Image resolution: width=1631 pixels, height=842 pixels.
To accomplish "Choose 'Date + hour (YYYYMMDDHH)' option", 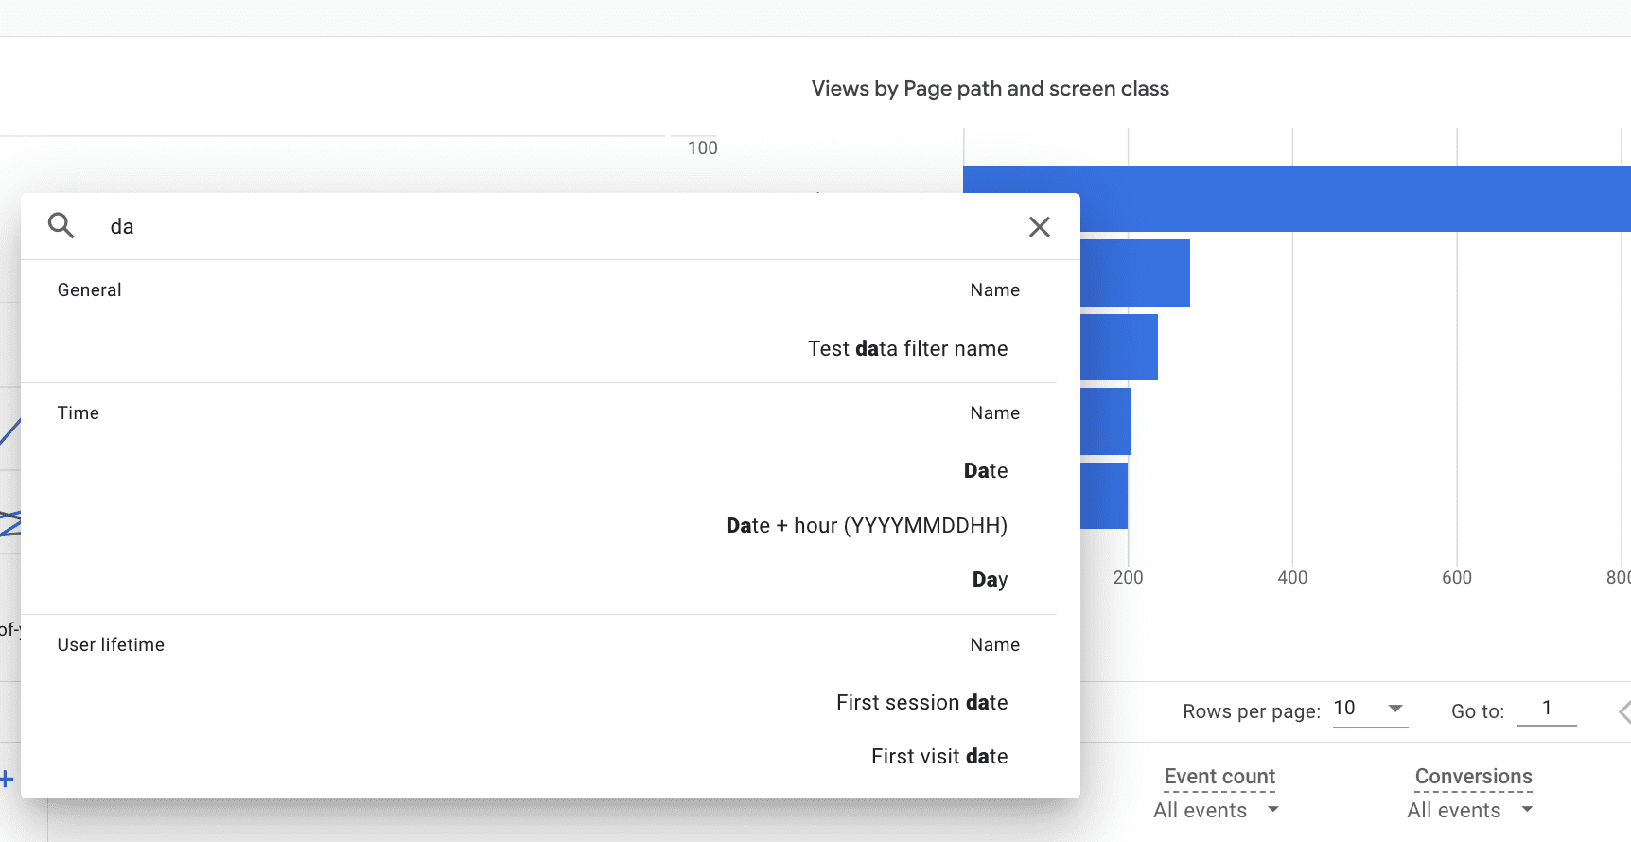I will pos(867,525).
